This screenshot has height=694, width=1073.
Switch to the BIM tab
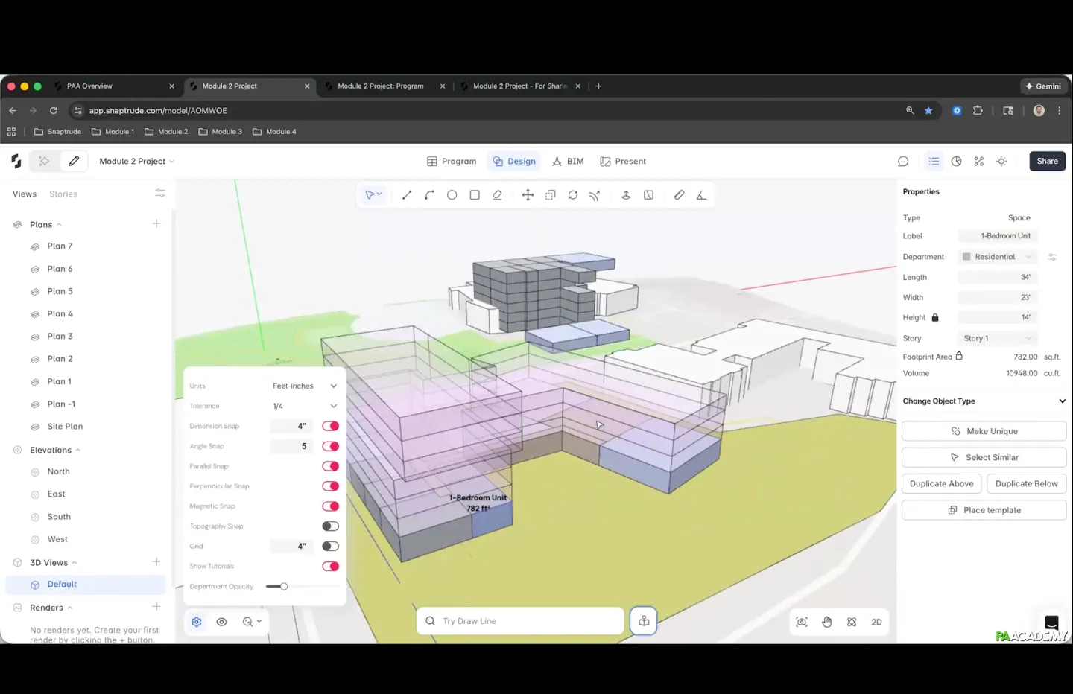click(568, 161)
